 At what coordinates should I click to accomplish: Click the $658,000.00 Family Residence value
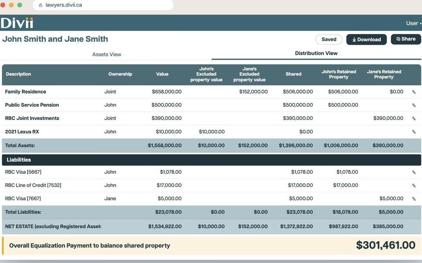167,92
